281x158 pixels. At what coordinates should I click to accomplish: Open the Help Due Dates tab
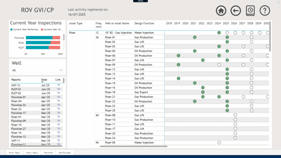click(x=65, y=153)
